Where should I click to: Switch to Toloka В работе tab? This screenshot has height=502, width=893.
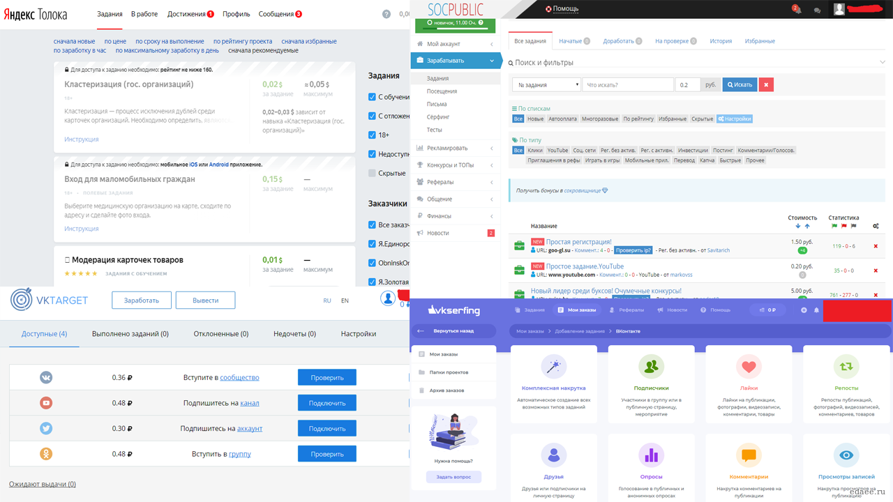(x=144, y=14)
